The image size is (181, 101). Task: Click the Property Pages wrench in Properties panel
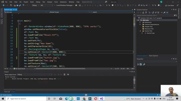[x=144, y=64]
